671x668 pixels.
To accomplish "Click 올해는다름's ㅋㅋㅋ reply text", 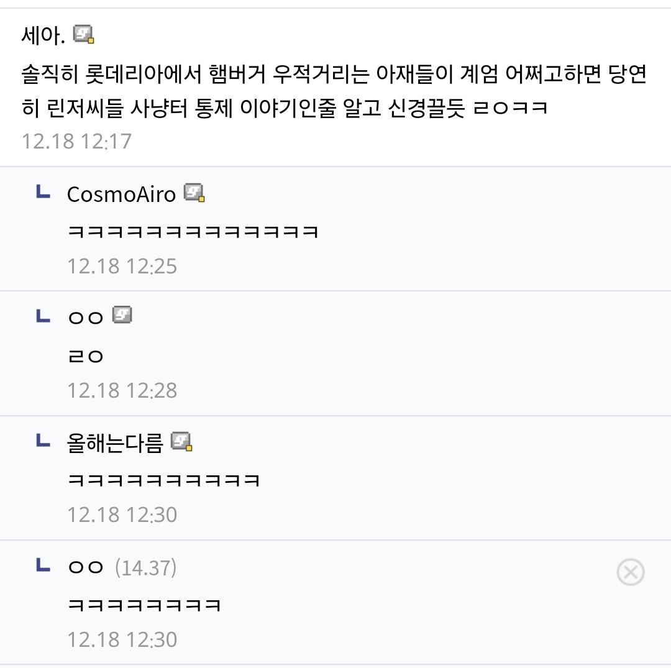I will pyautogui.click(x=163, y=481).
